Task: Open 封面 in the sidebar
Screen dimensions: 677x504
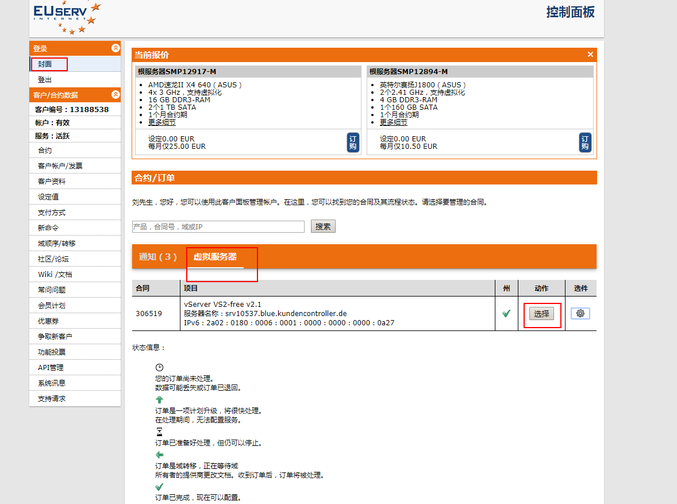Action: (44, 64)
